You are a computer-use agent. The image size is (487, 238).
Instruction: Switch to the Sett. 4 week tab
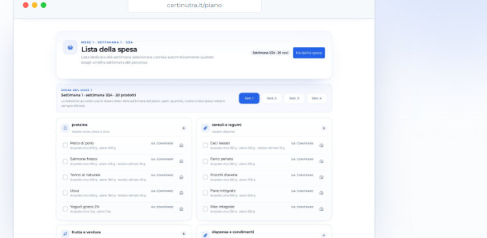[317, 98]
